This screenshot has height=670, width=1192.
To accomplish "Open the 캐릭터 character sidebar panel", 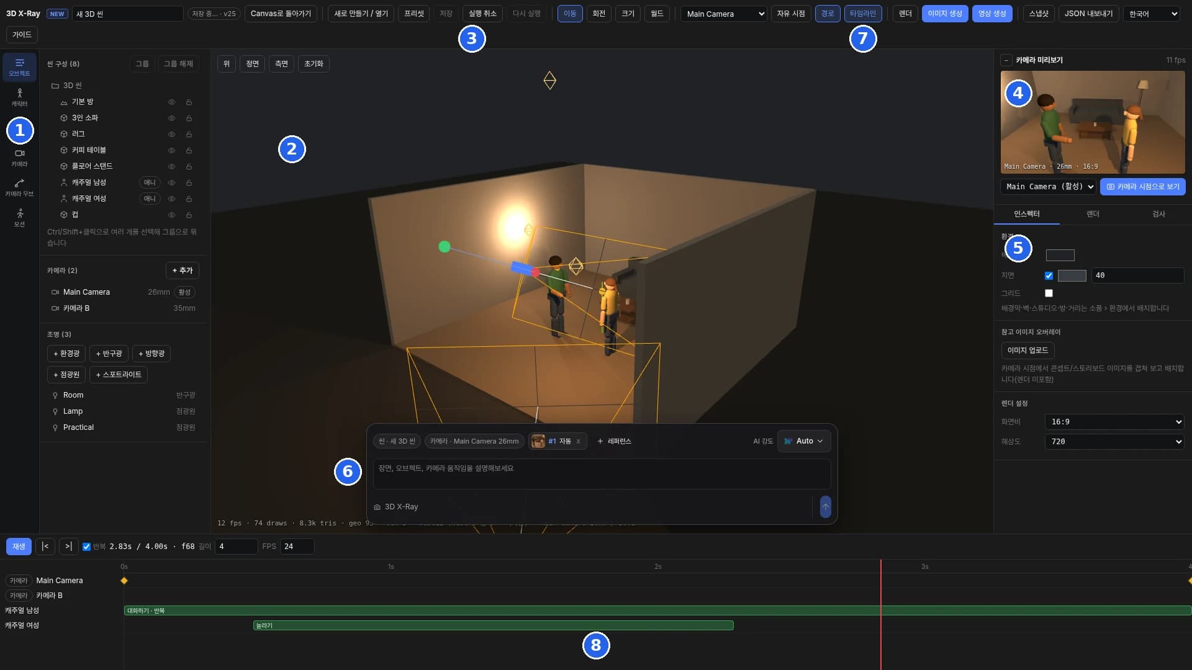I will click(x=19, y=97).
